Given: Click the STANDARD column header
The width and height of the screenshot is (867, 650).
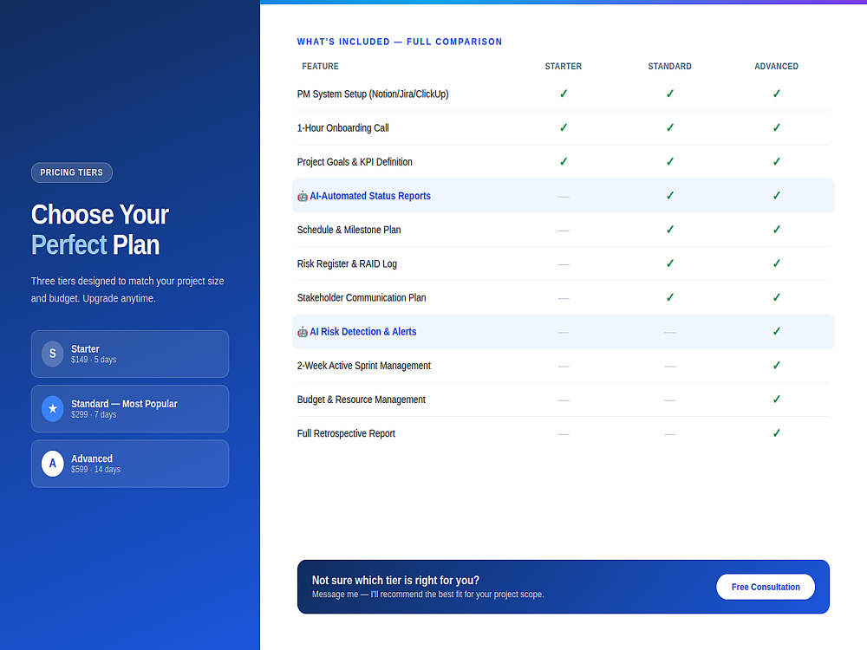Looking at the screenshot, I should pos(669,67).
